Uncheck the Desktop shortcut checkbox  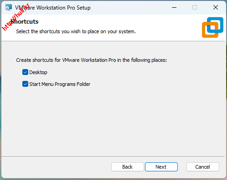[x=25, y=72]
